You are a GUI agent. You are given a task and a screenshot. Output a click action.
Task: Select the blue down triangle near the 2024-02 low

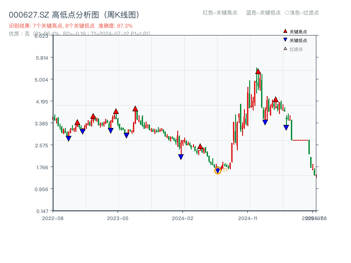pyautogui.click(x=181, y=156)
